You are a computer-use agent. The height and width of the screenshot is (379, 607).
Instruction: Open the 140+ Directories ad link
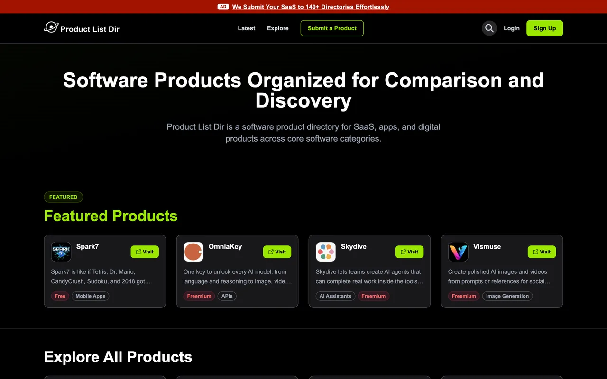pos(311,7)
